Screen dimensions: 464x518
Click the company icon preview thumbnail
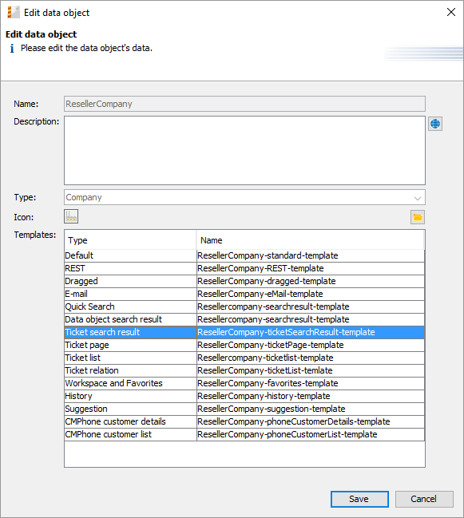tap(71, 217)
